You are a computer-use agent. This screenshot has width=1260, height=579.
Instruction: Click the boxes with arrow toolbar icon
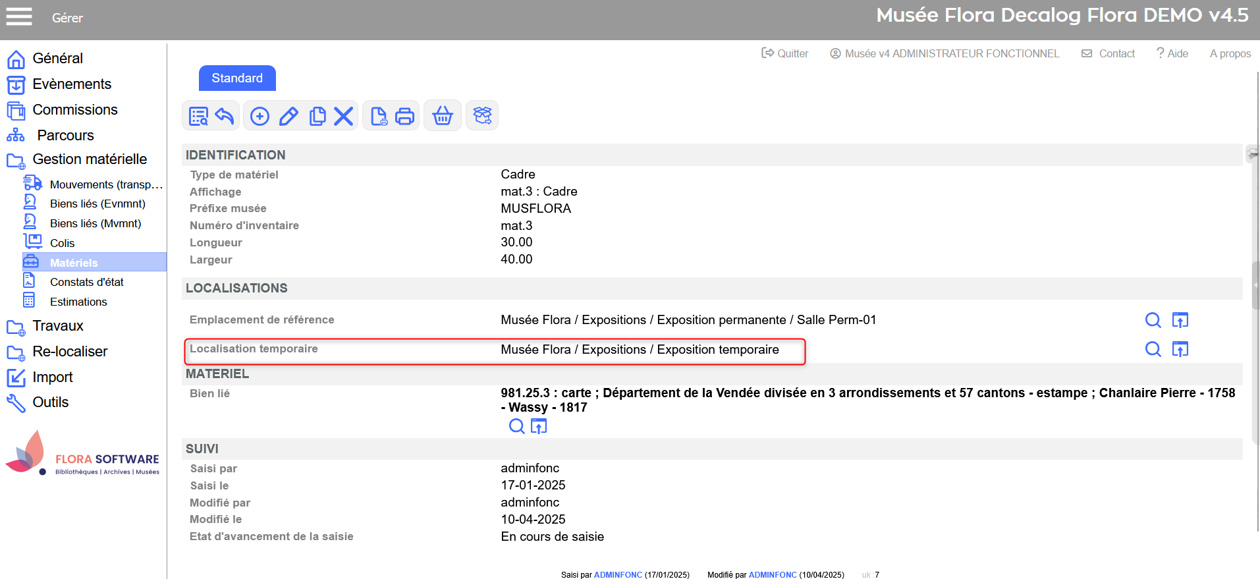[x=482, y=117]
